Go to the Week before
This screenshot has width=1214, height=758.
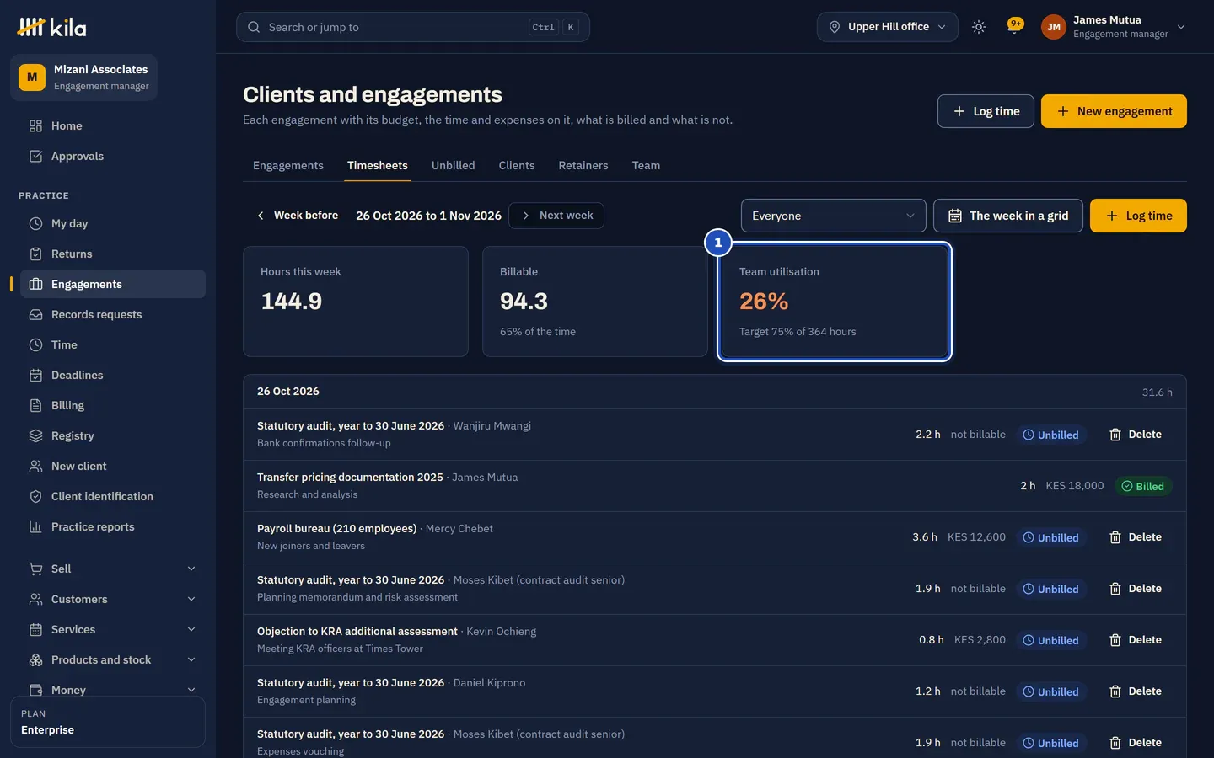click(x=297, y=216)
